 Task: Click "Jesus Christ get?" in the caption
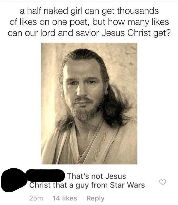point(136,33)
